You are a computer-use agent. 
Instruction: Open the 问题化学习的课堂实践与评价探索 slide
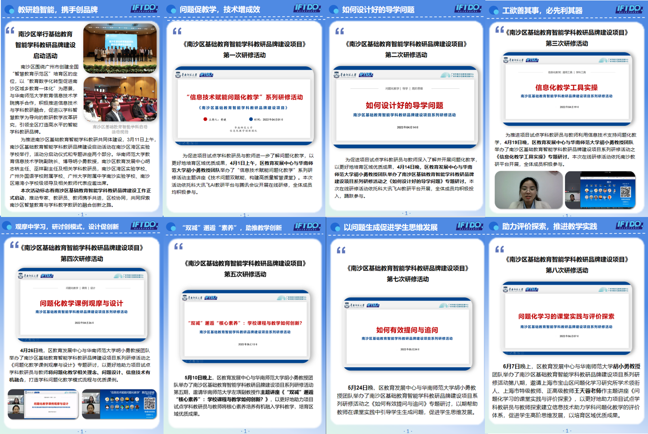(x=567, y=318)
